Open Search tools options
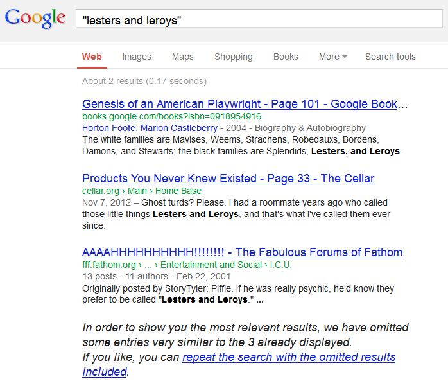Screen dimensions: 448x386 point(390,57)
